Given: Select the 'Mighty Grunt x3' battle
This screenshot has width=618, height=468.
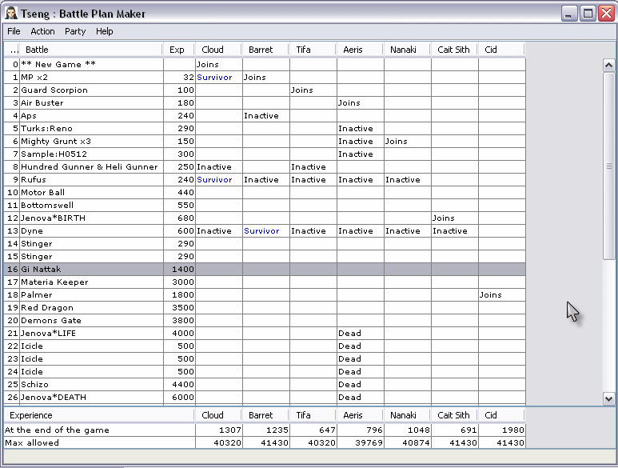Looking at the screenshot, I should 265,141.
